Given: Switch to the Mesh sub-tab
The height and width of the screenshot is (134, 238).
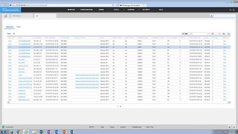Looking at the screenshot, I should coord(19,27).
